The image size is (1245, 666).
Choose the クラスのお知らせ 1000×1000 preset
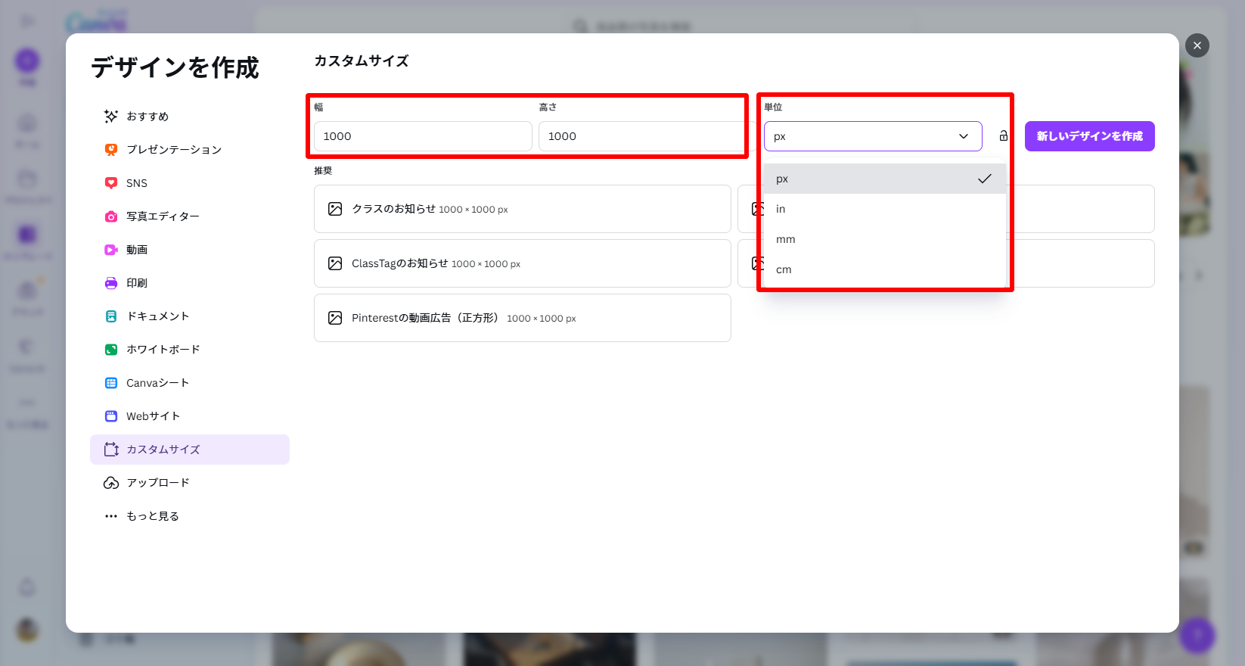point(522,209)
